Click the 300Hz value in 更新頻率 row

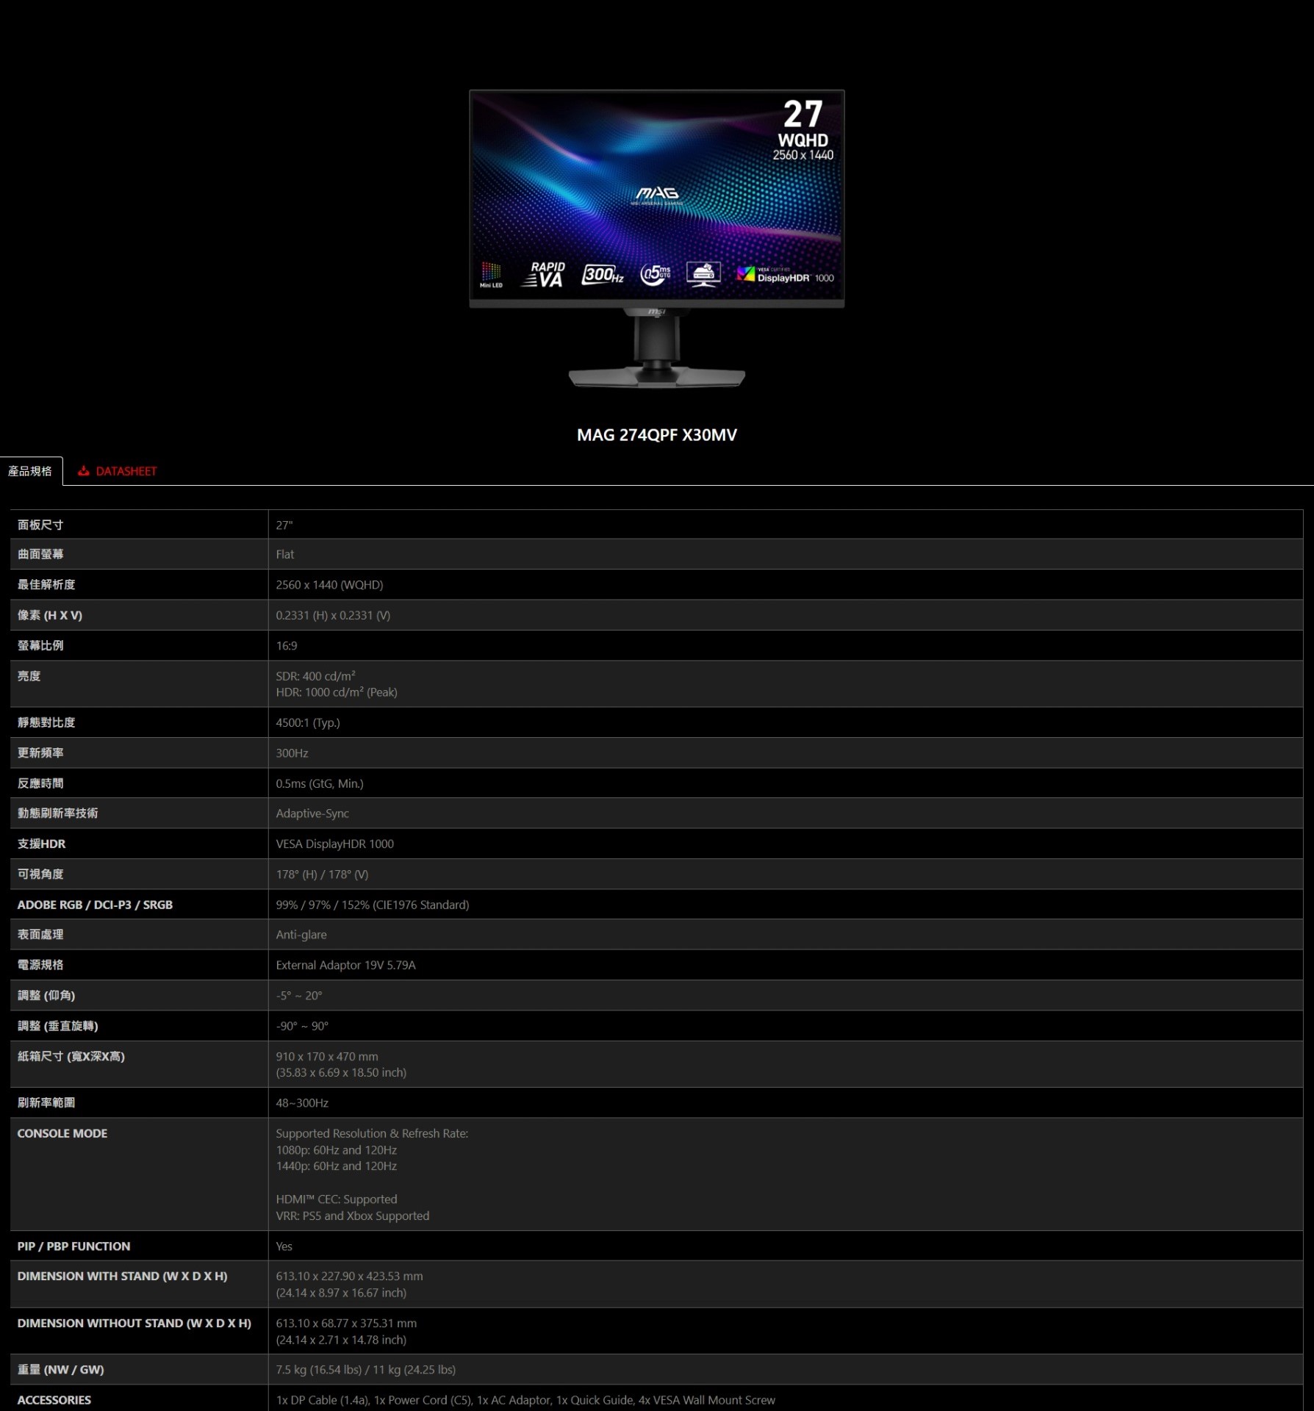[x=292, y=753]
